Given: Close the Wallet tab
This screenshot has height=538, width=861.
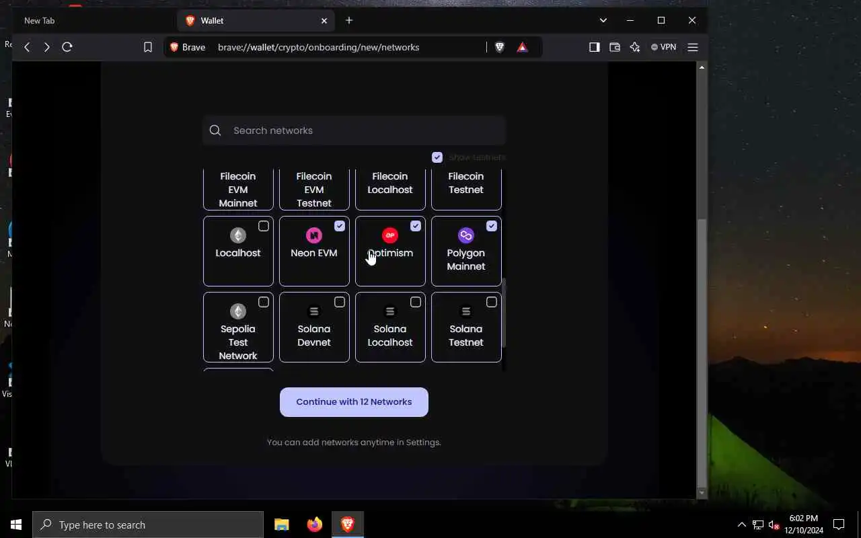Looking at the screenshot, I should click(324, 21).
